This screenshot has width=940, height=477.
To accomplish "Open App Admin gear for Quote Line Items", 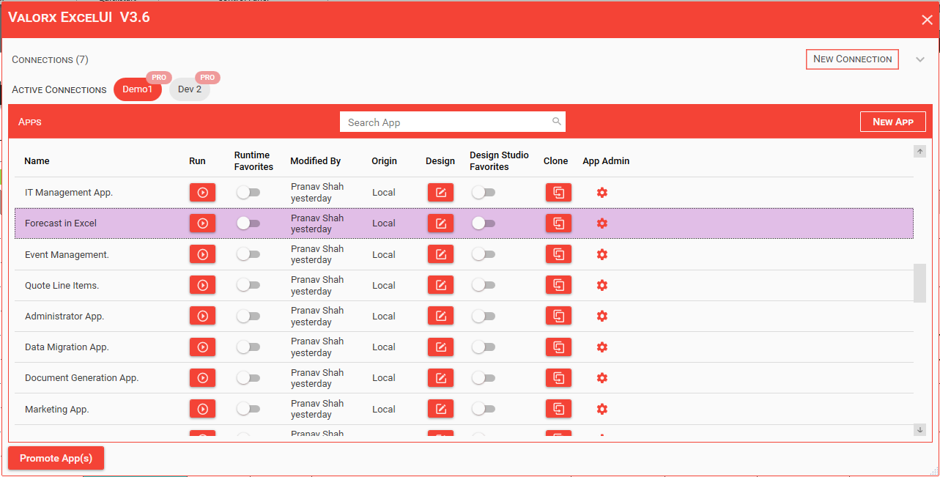I will (602, 286).
